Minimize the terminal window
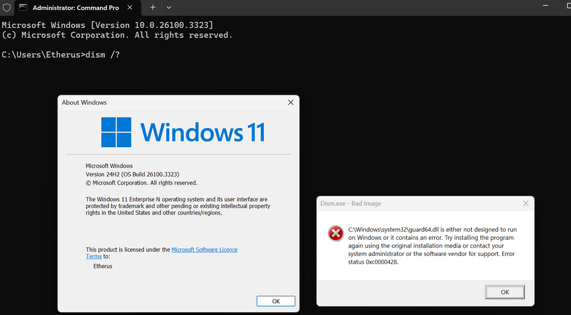Image resolution: width=571 pixels, height=315 pixels. (546, 6)
